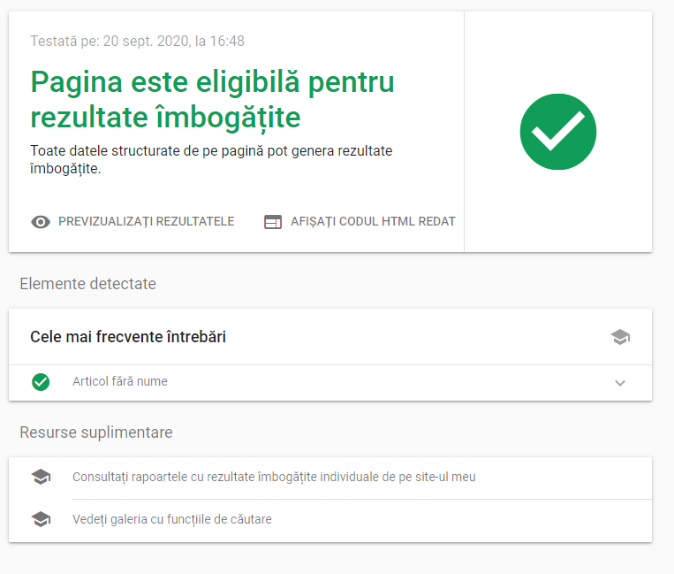Click the Resurse suplimentare section label

click(96, 432)
